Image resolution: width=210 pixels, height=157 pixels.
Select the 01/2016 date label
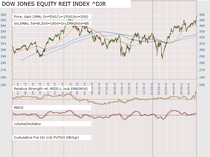[152, 89]
